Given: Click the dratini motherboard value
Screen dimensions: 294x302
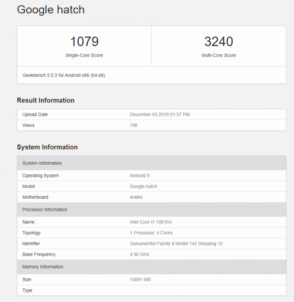Looking at the screenshot, I should [x=136, y=197].
